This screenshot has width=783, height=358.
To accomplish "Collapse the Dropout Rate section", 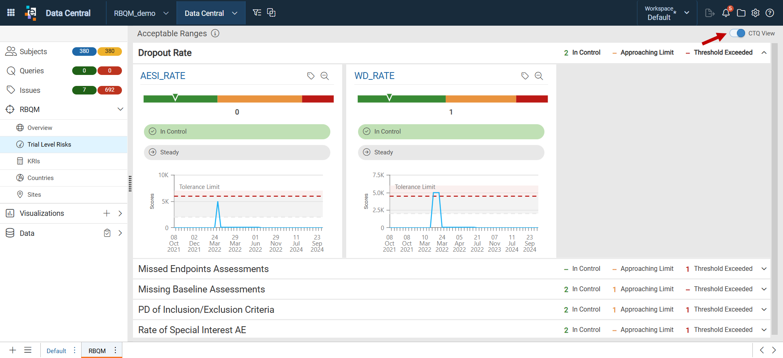I will 764,53.
